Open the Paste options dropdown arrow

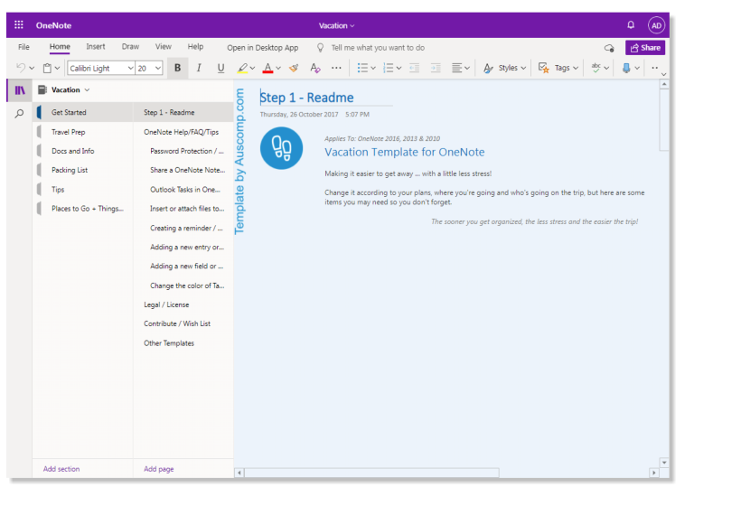point(57,68)
